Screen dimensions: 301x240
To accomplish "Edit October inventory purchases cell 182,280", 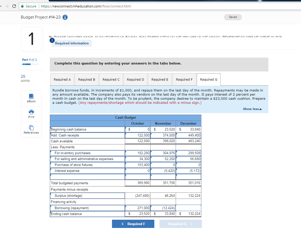I will (138, 153).
